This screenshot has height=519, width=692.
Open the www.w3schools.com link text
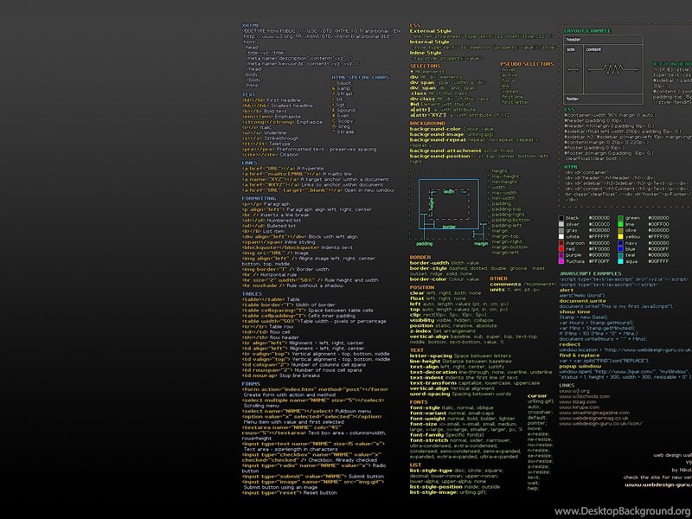pos(585,396)
